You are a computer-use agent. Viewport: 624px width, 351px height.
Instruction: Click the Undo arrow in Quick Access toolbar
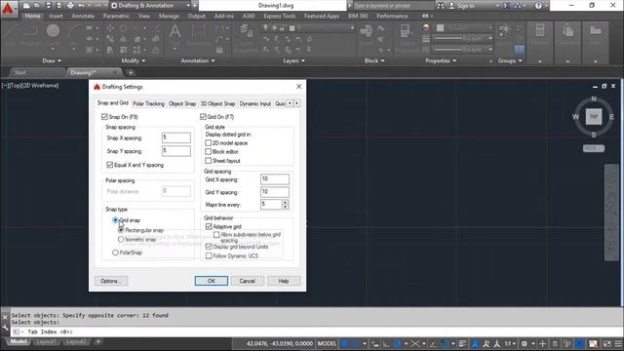click(82, 6)
